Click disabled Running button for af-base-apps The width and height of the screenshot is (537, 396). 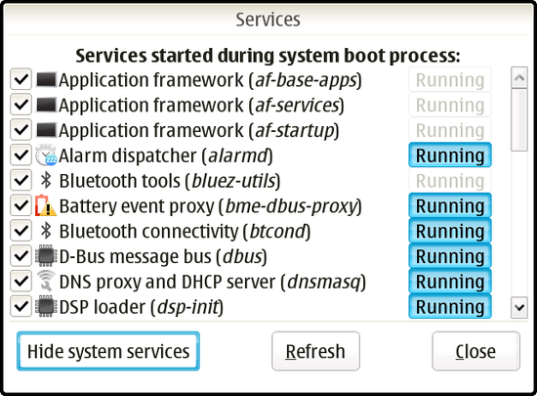(x=450, y=79)
